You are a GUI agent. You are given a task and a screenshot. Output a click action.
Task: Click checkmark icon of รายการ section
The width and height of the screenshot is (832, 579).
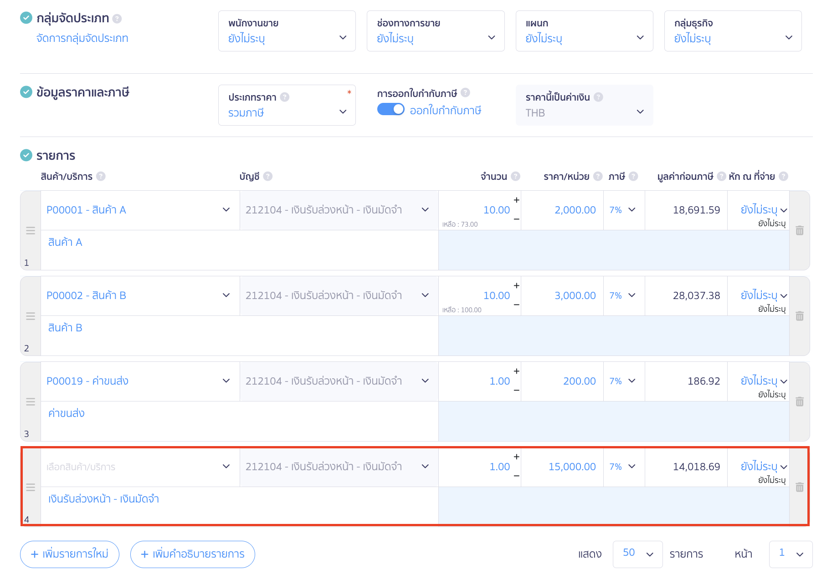coord(26,155)
